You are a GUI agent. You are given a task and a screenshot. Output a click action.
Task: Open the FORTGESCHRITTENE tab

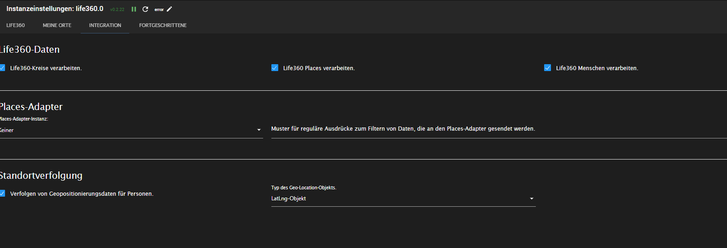[x=163, y=25]
